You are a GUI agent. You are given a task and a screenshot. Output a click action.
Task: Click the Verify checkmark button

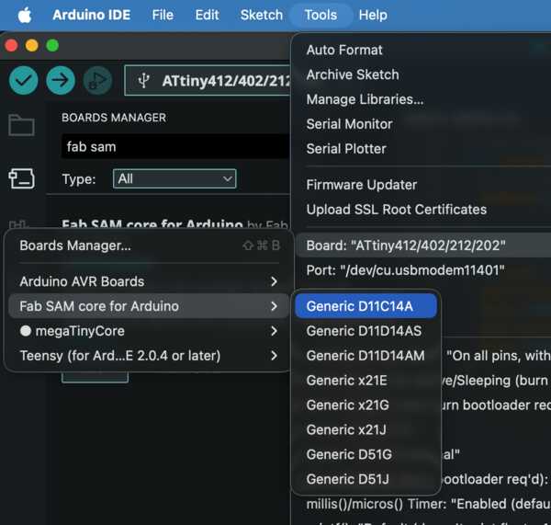(x=24, y=81)
